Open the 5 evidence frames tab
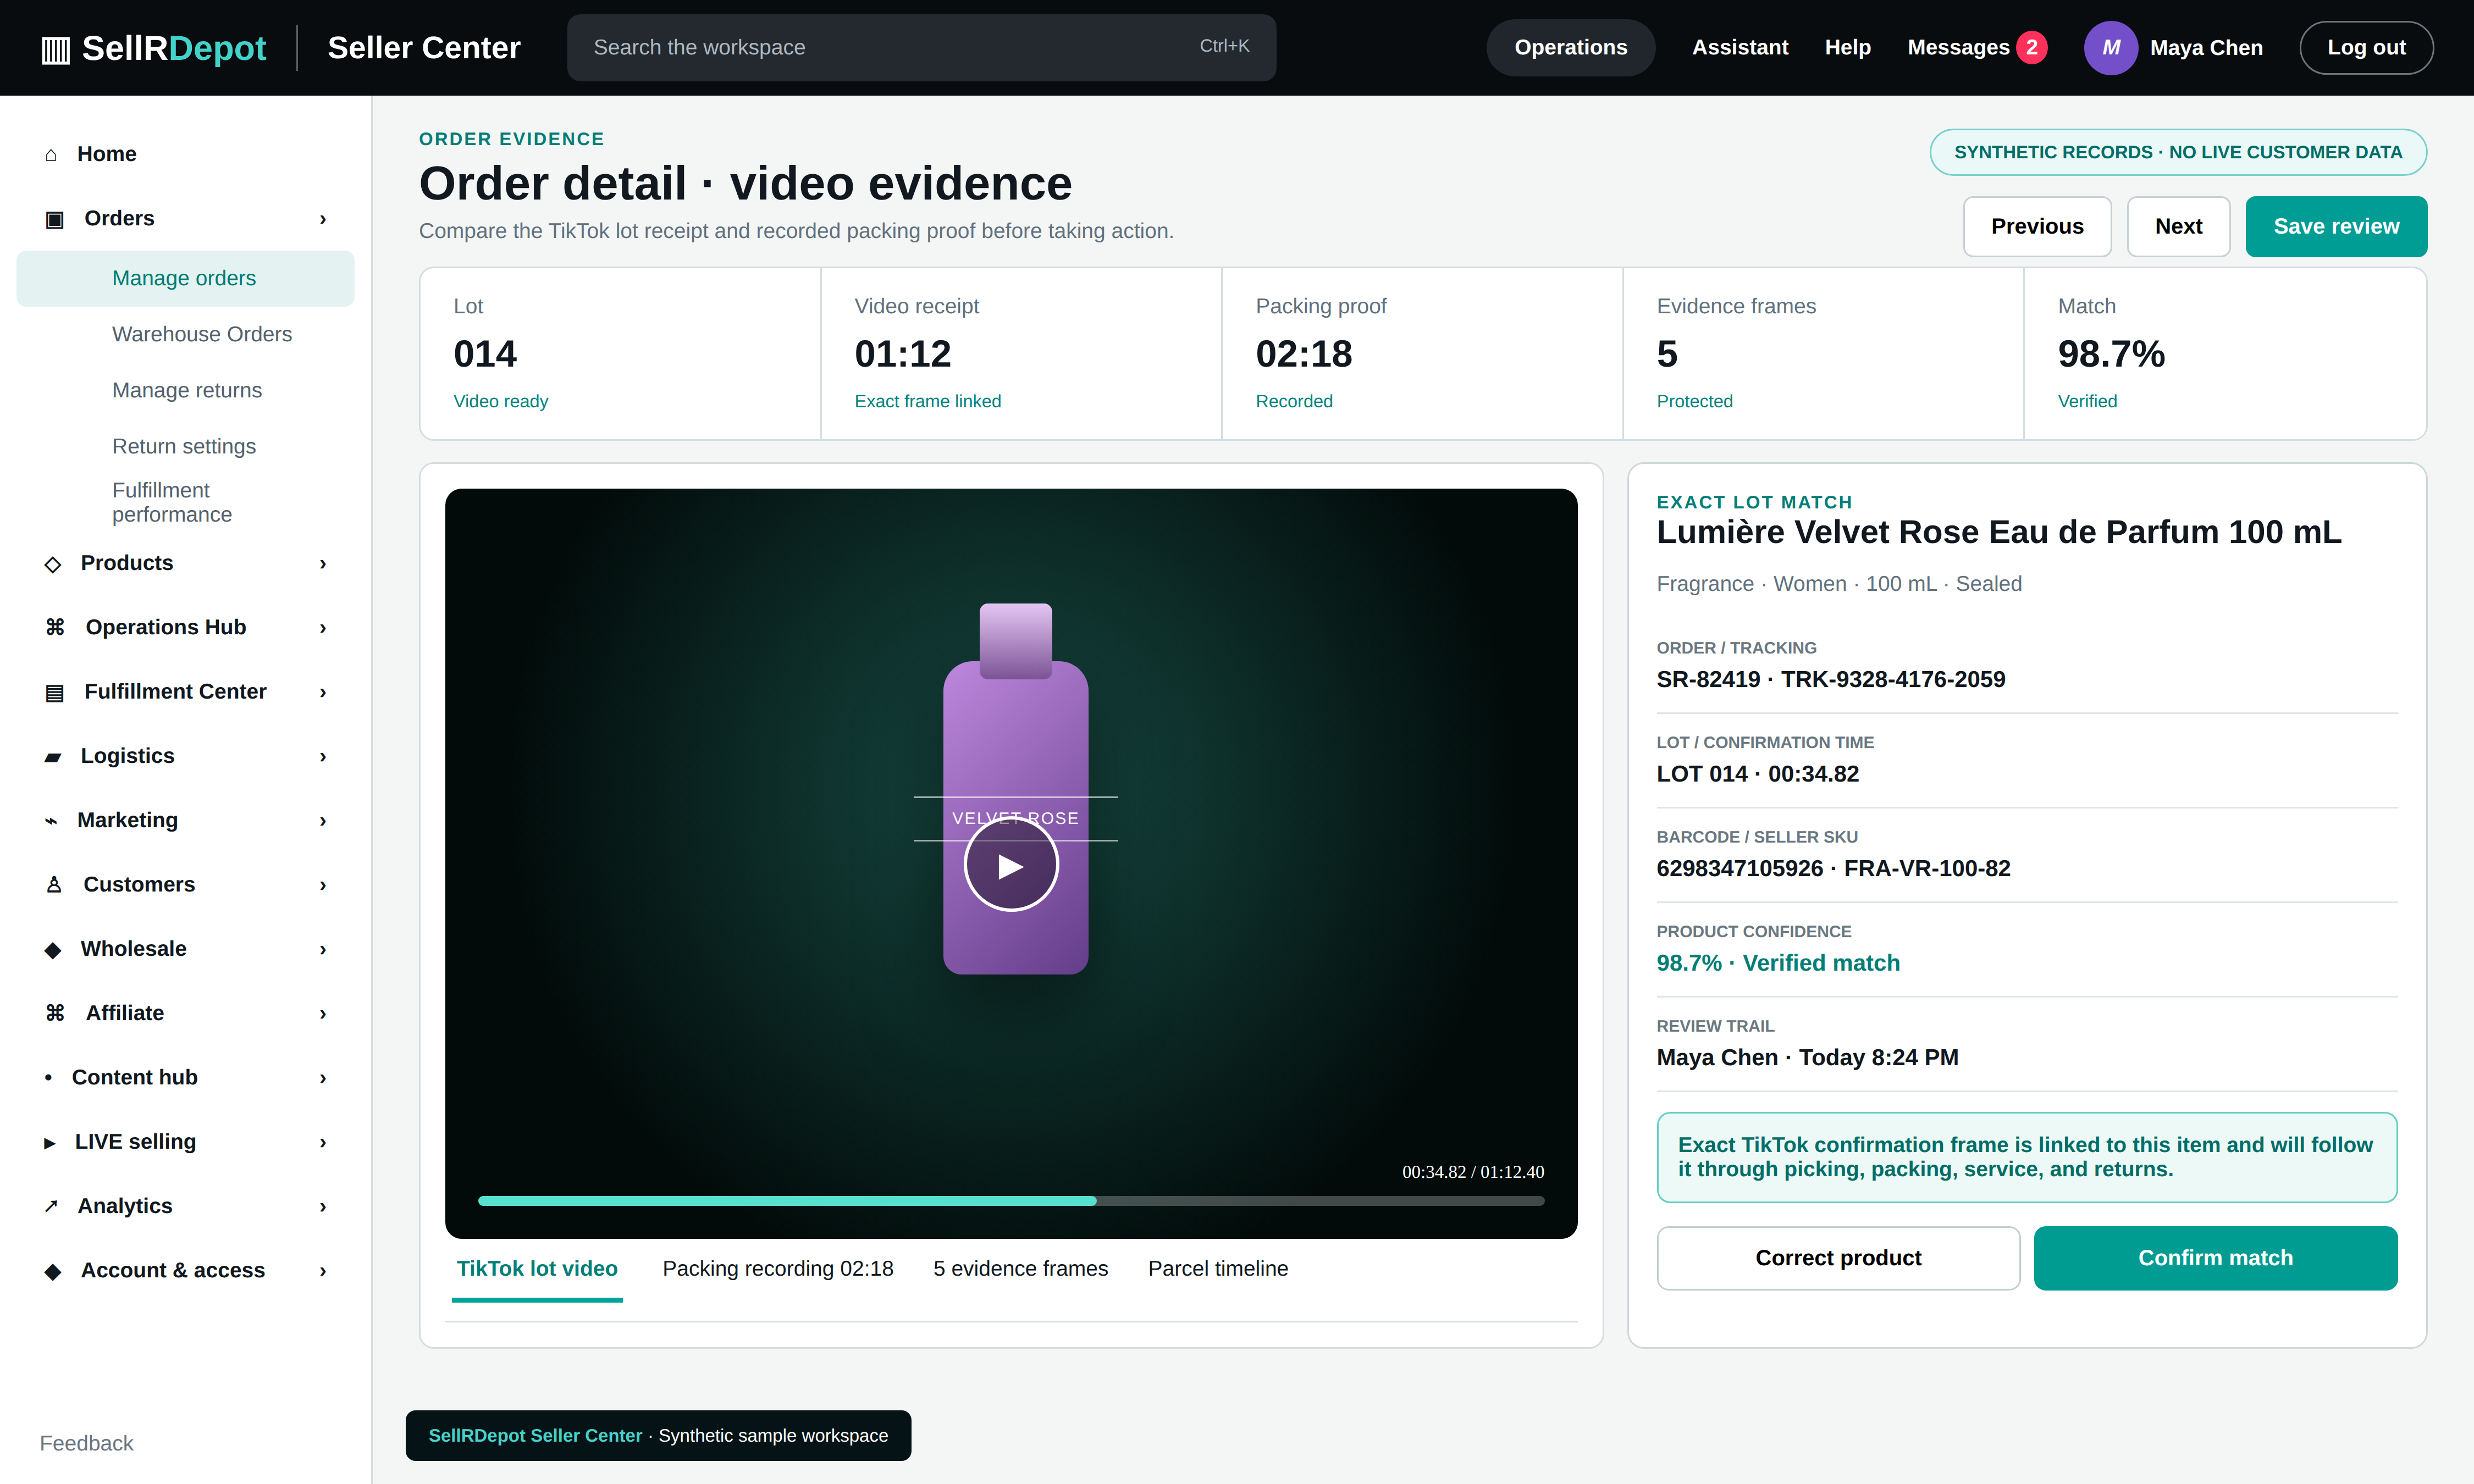This screenshot has height=1484, width=2474. [1020, 1269]
